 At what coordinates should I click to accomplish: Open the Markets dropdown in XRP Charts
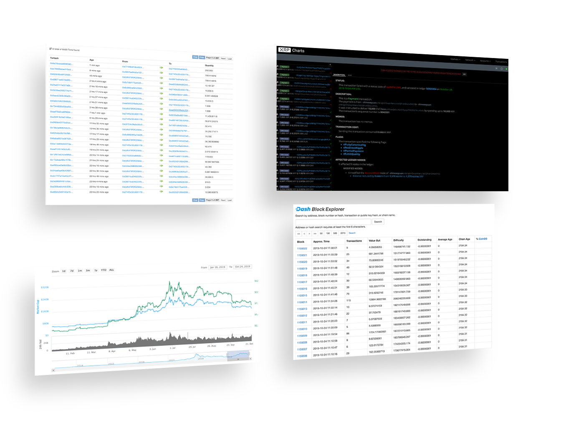coord(455,59)
